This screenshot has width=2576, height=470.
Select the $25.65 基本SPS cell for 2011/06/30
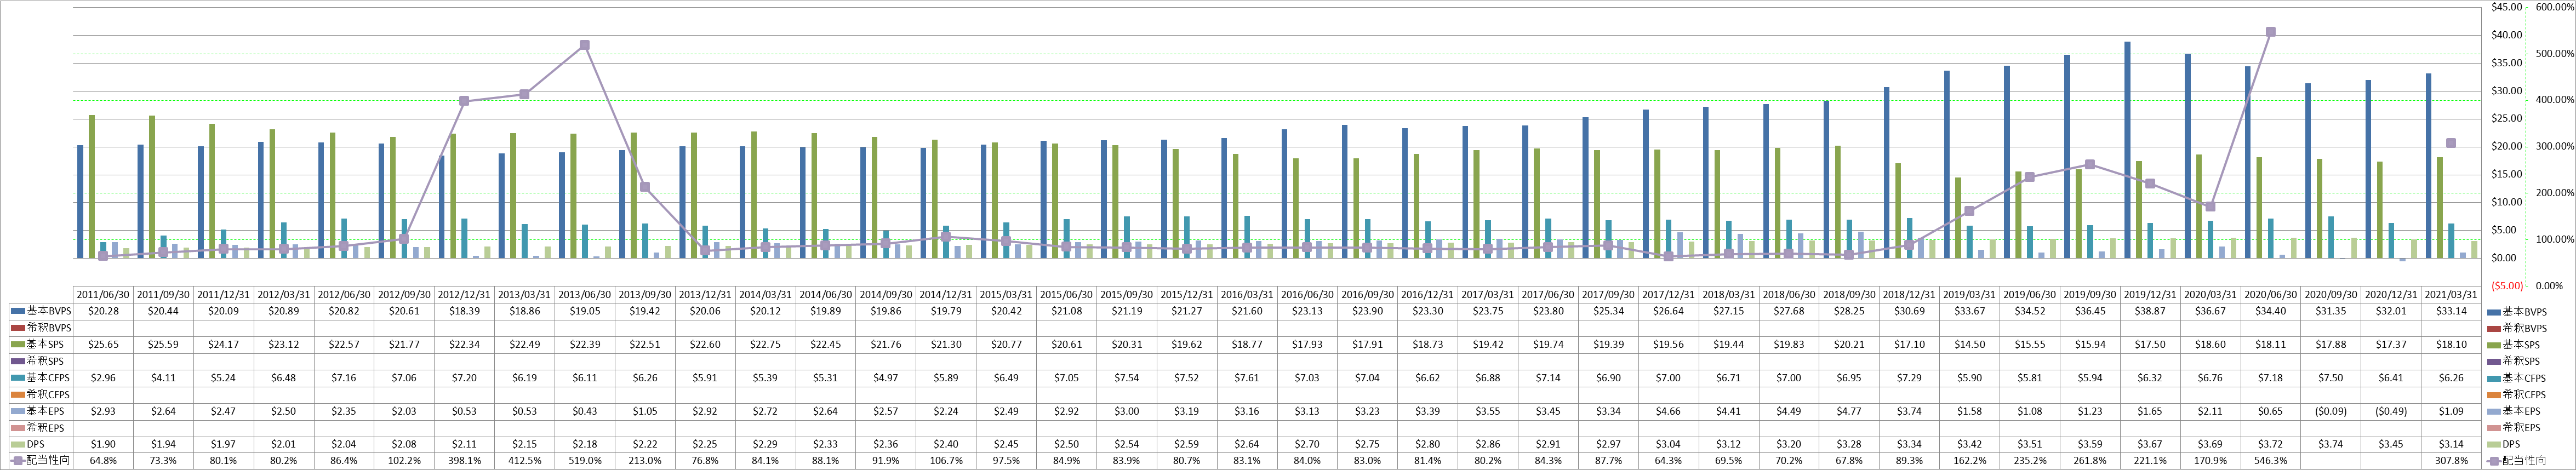[103, 344]
